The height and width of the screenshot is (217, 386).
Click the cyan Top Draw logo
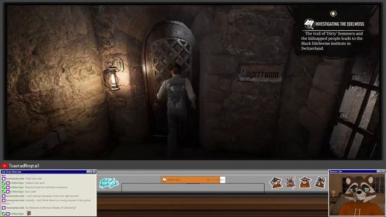109,183
